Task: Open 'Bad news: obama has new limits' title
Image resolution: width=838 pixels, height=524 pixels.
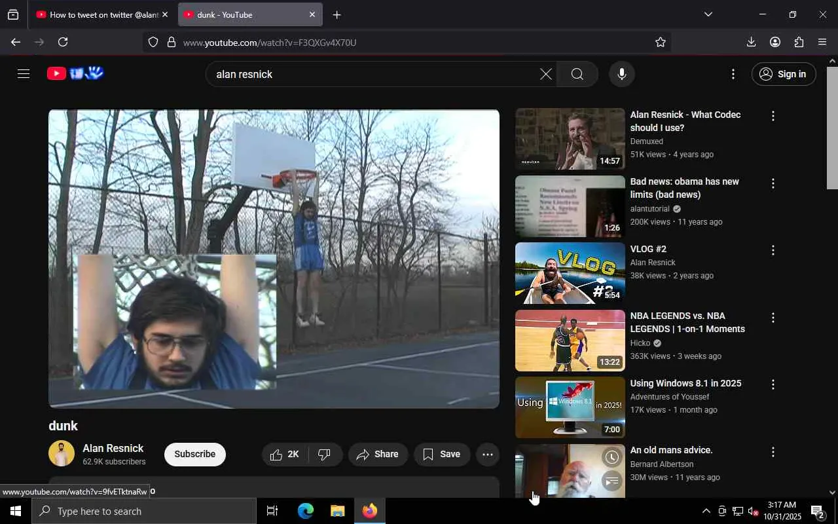Action: tap(685, 188)
